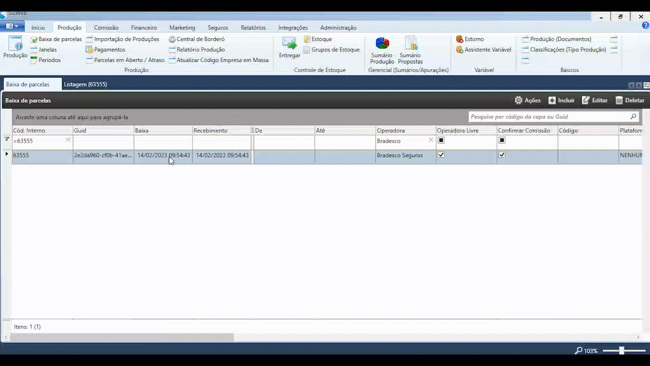Switch to the Financeiro ribbon tab
This screenshot has height=366, width=650.
click(144, 27)
